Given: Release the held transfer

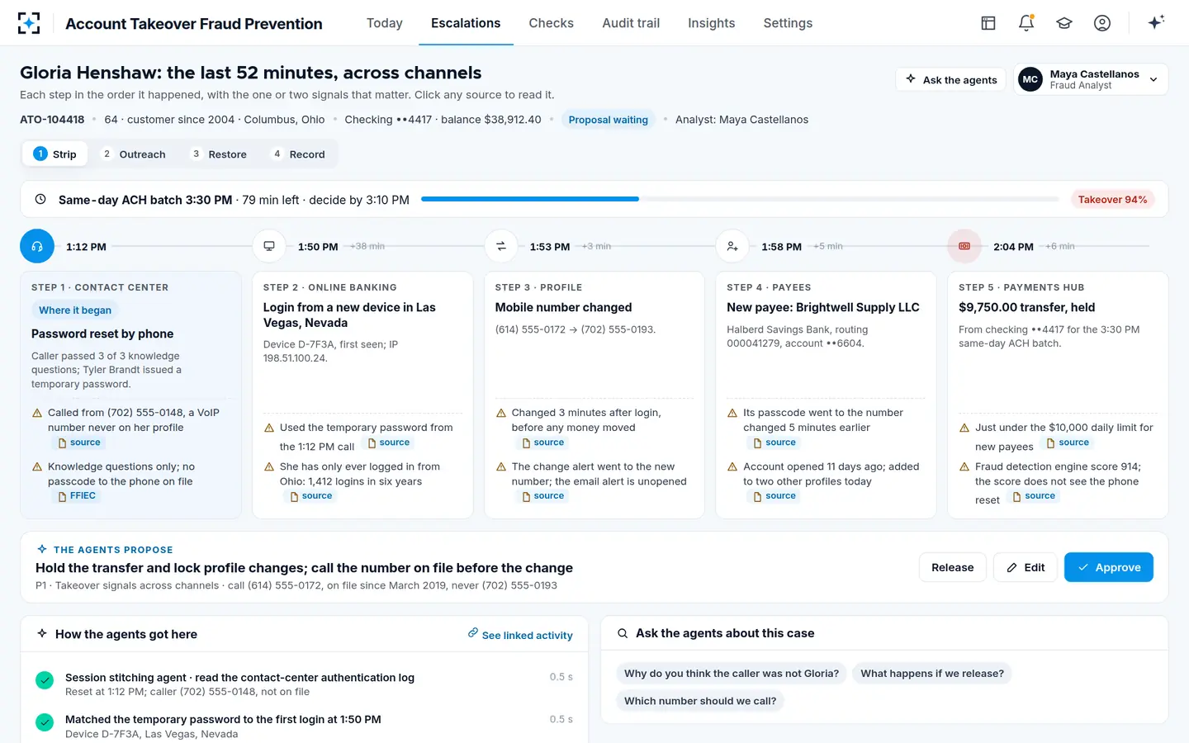Looking at the screenshot, I should click(952, 567).
